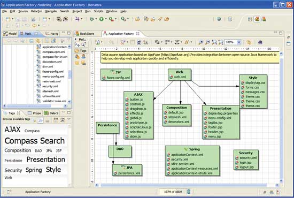Open the 100% zoom level combo box
This screenshot has height=198, width=294.
coord(233,42)
